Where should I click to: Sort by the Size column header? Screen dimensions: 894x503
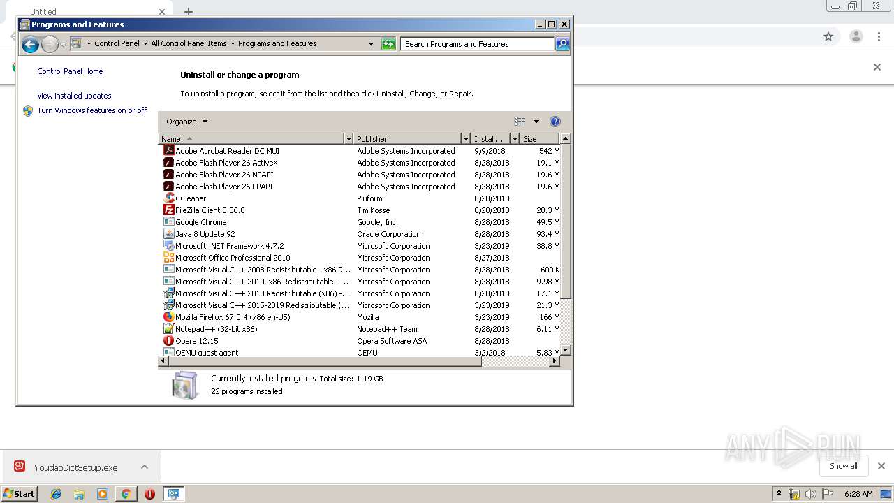click(x=540, y=139)
